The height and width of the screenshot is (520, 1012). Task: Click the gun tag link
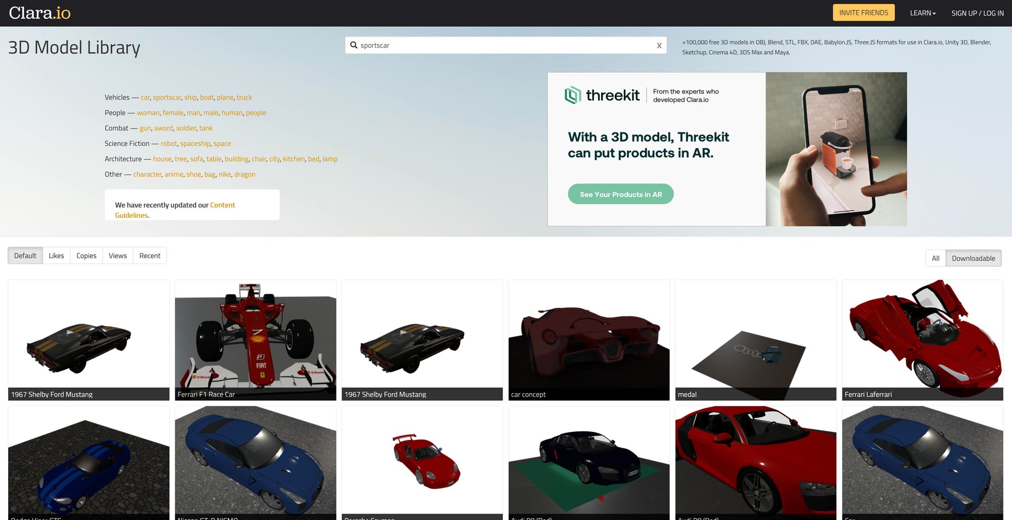coord(145,128)
